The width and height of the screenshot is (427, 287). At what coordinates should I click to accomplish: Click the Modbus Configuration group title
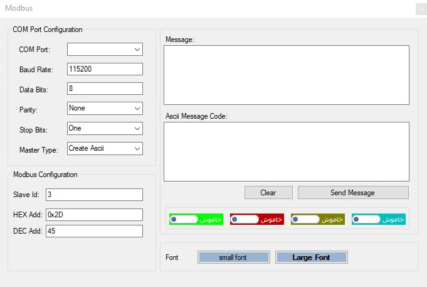pos(45,175)
